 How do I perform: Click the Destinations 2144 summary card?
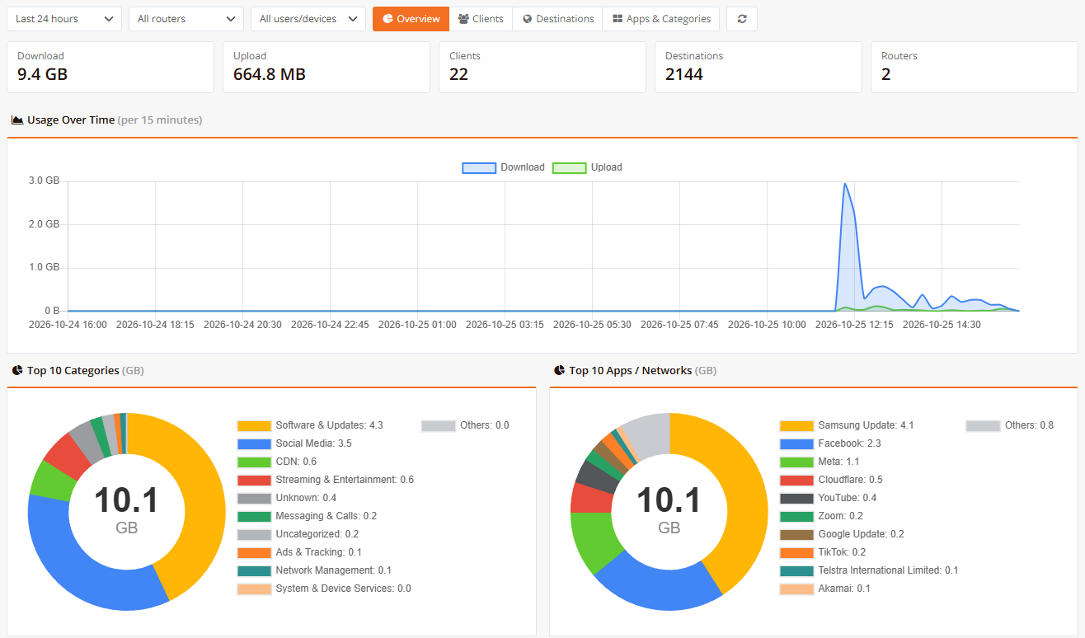tap(759, 67)
